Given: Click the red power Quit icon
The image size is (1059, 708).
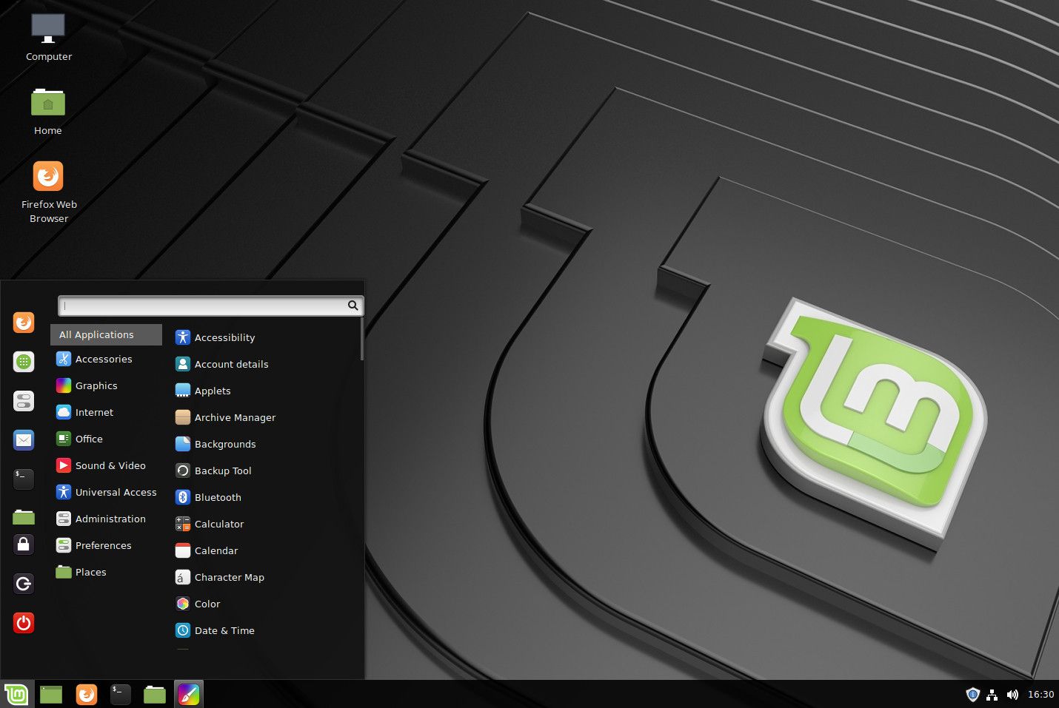Looking at the screenshot, I should tap(24, 623).
